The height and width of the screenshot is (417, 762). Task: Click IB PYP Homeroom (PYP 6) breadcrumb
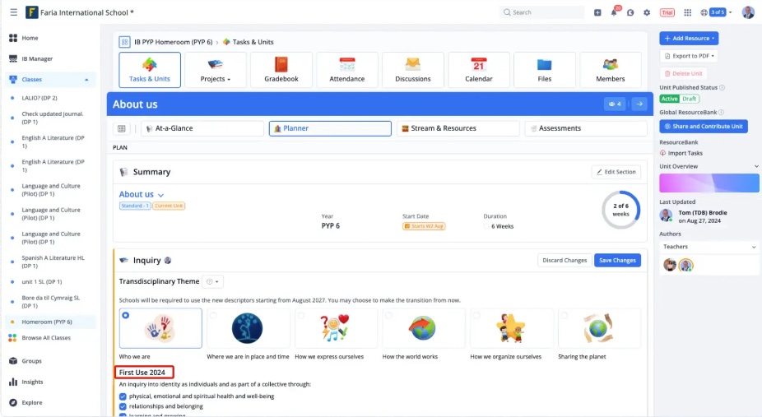[173, 42]
